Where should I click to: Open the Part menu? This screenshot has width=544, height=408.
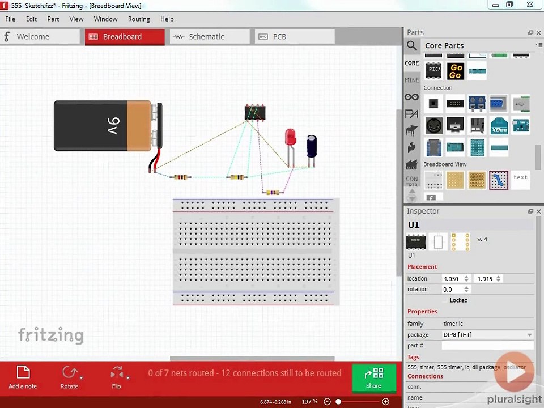coord(53,19)
